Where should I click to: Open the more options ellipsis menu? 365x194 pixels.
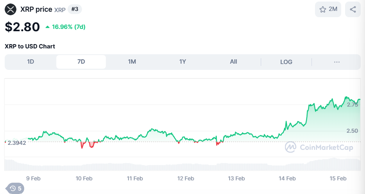(337, 62)
